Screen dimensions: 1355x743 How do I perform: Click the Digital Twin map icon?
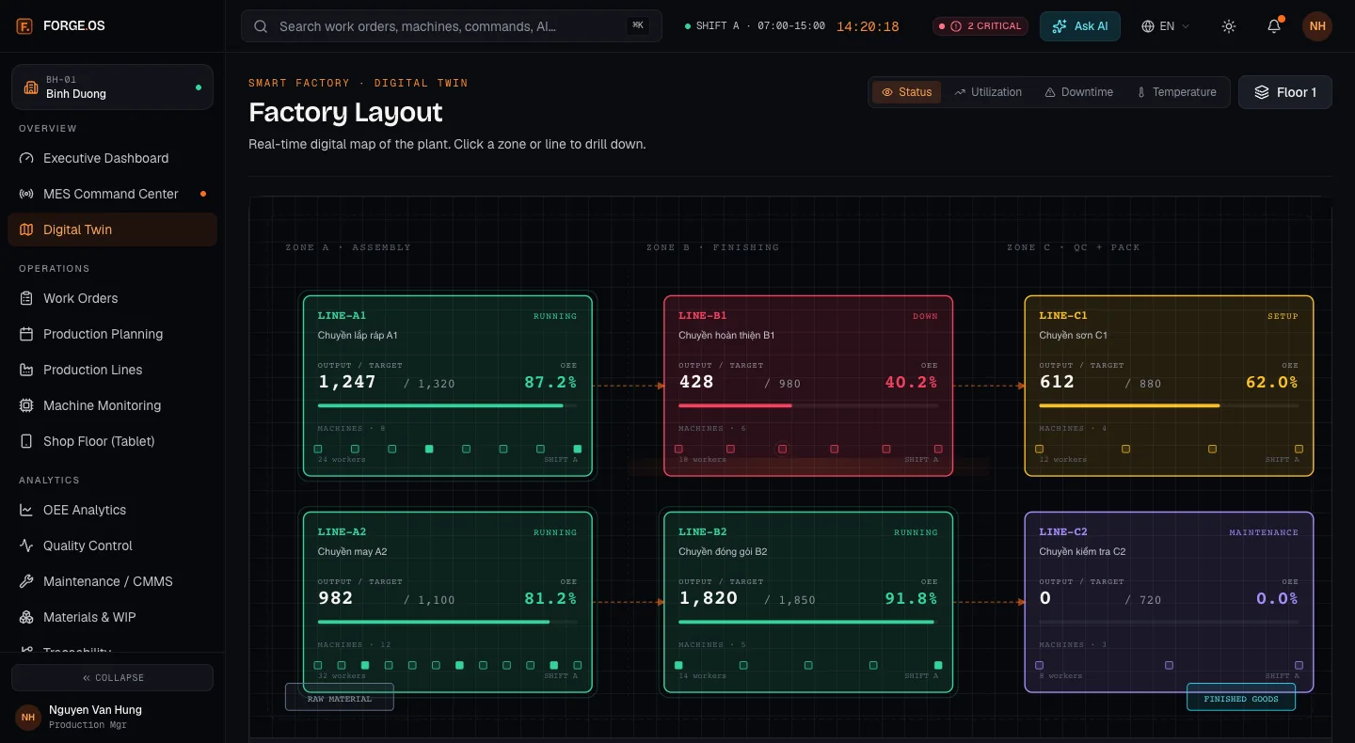tap(26, 229)
